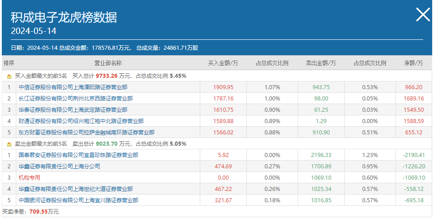
Task: Click sell amount 98.00
Action: coord(321,99)
